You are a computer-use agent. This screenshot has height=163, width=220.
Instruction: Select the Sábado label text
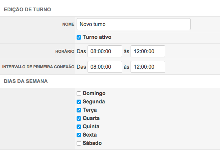(92, 143)
